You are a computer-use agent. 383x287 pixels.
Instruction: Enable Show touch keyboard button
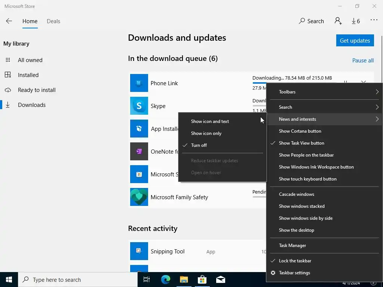(x=324, y=179)
